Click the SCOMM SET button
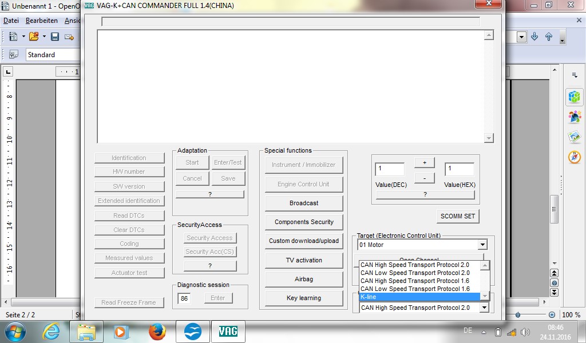Screen dimensions: 586x343 click(x=458, y=216)
